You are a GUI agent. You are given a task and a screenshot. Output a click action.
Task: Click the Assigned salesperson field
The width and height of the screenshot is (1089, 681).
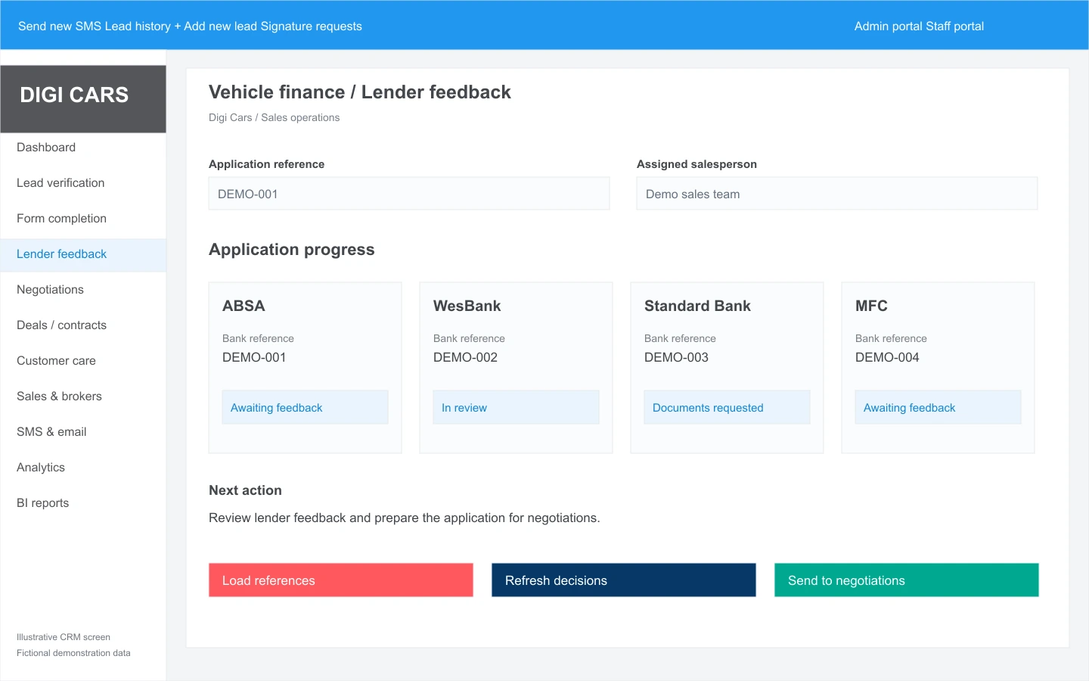(x=837, y=194)
